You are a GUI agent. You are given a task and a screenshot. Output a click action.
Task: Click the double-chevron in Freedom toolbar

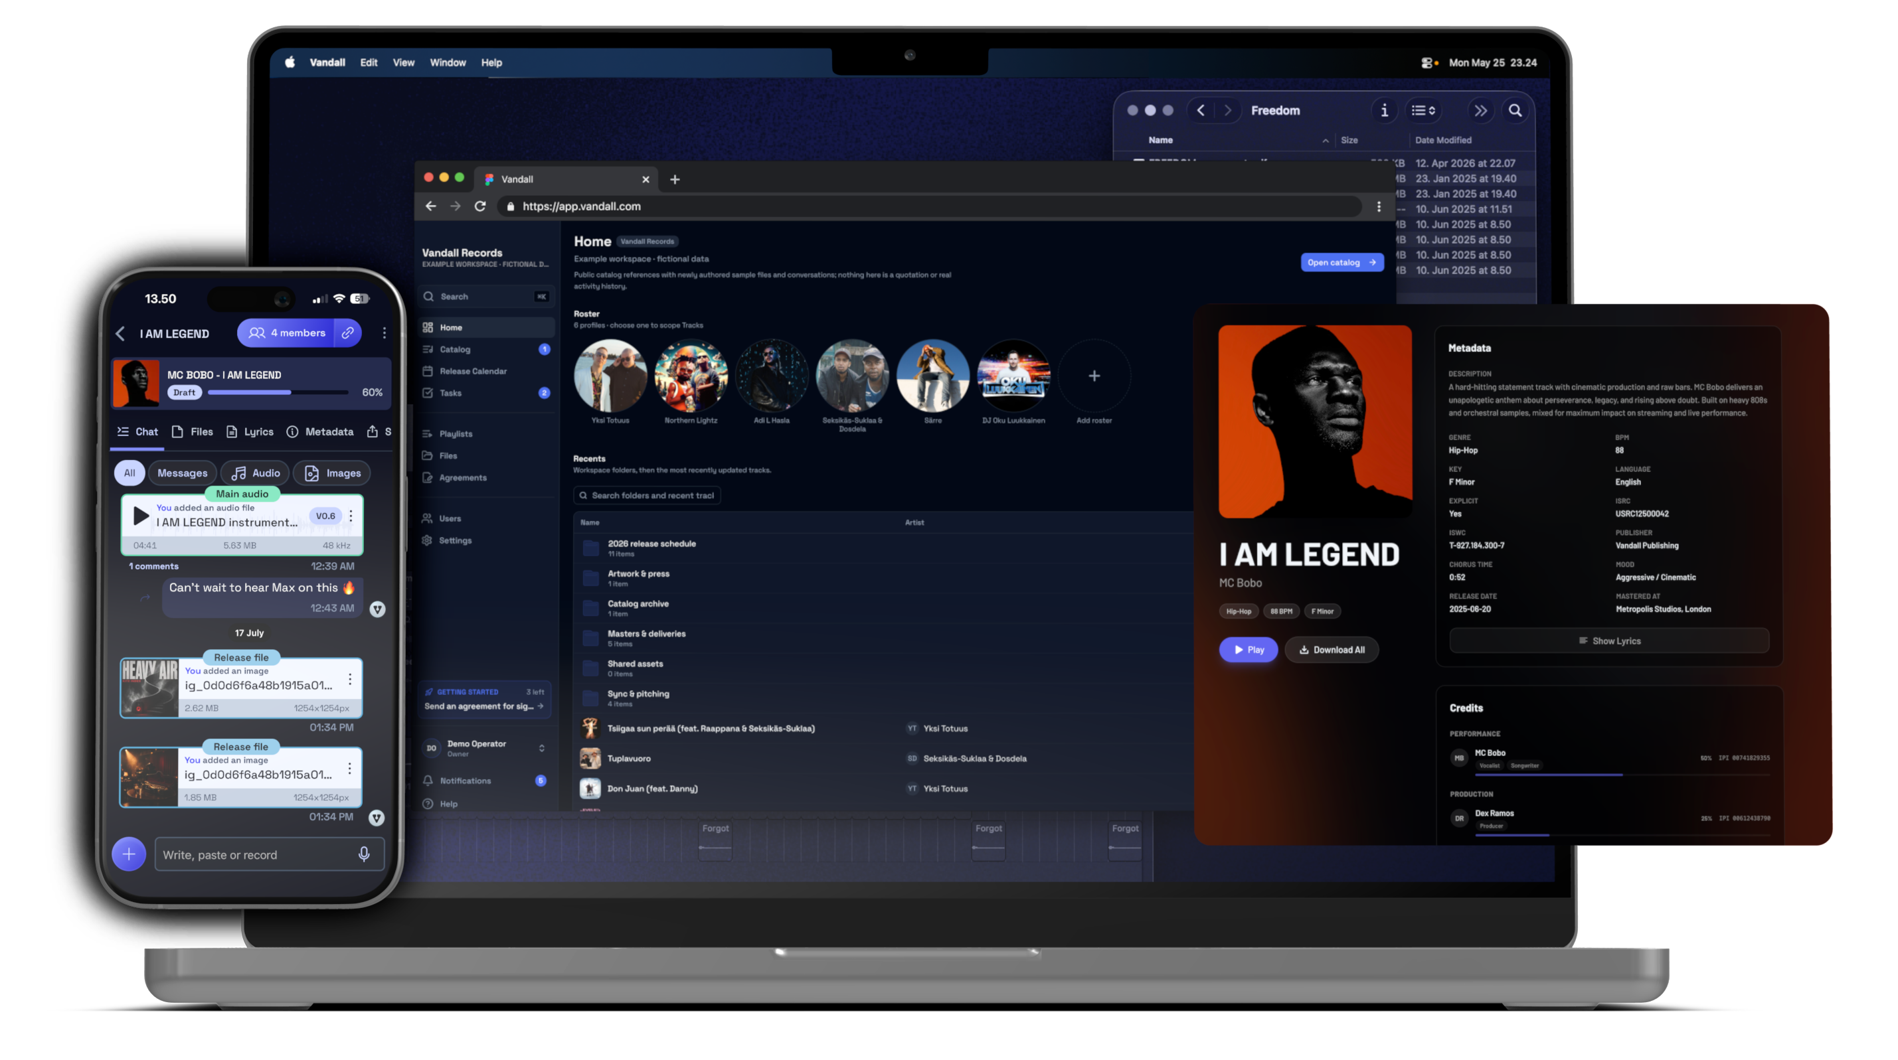[1480, 110]
